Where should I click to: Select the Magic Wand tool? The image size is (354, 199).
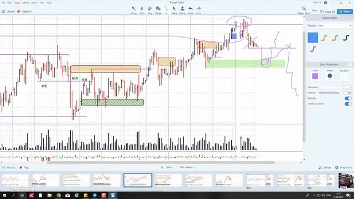coord(304,10)
